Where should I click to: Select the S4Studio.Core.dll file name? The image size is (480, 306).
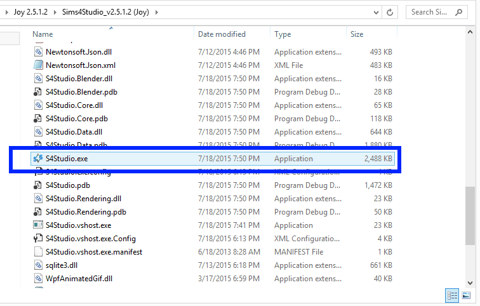pos(74,105)
